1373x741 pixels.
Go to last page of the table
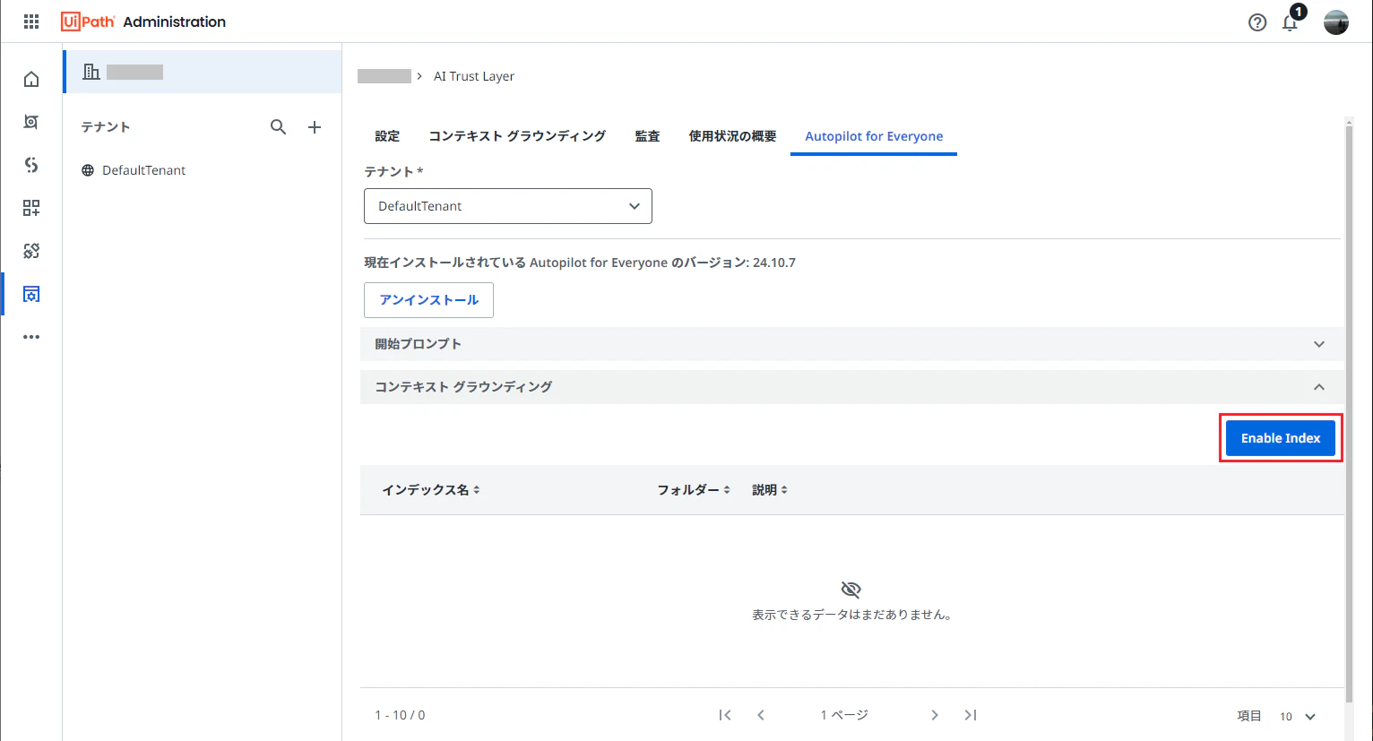tap(971, 715)
